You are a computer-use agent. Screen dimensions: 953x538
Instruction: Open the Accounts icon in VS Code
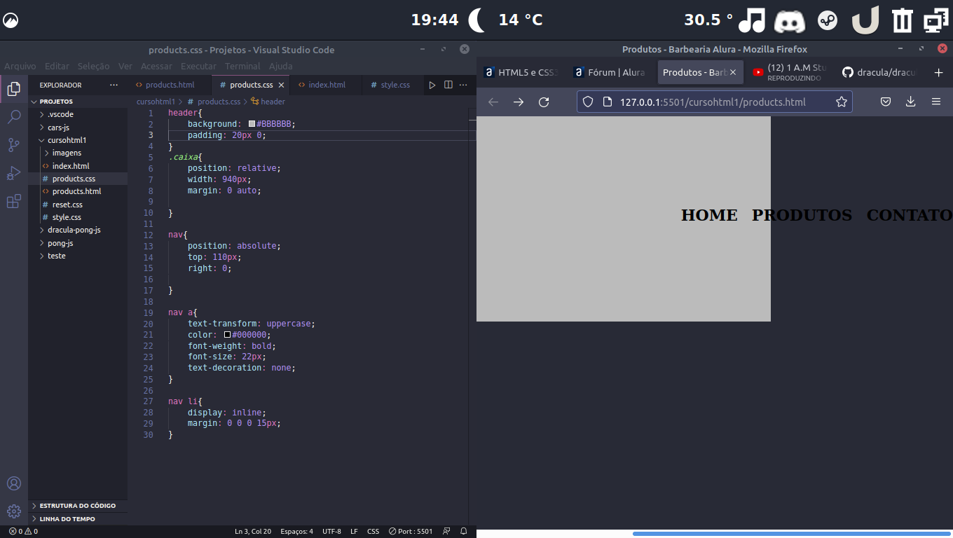(13, 483)
